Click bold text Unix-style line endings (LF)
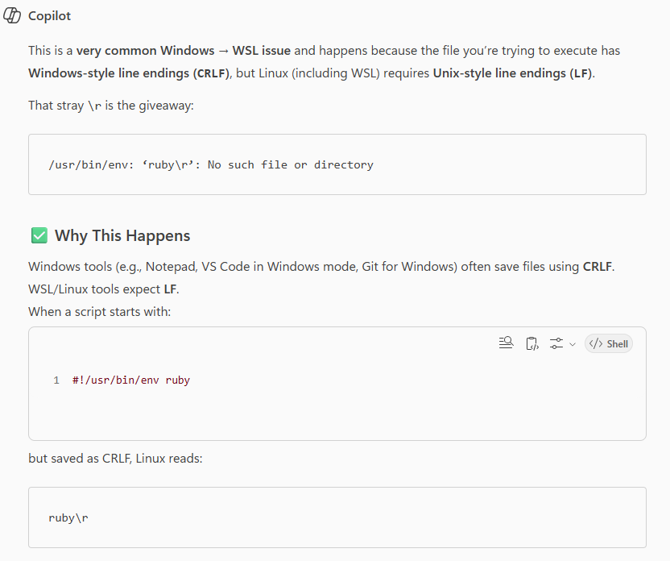 pos(512,73)
